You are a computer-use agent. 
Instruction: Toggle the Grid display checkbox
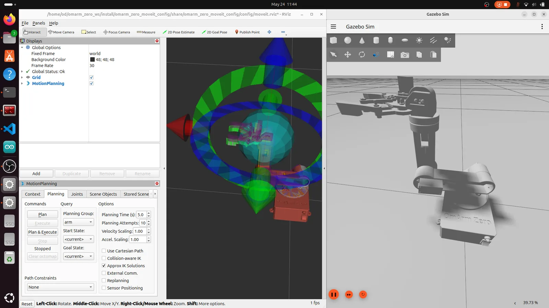91,77
